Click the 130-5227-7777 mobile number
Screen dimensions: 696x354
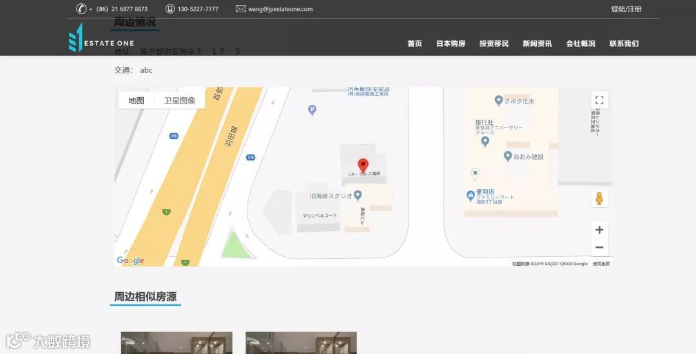pyautogui.click(x=198, y=9)
